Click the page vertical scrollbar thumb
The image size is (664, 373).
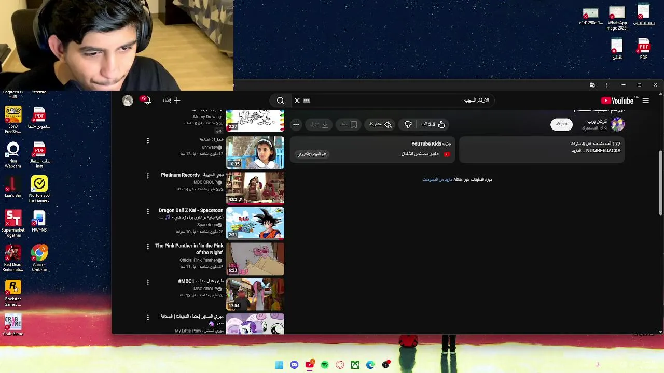(660, 182)
